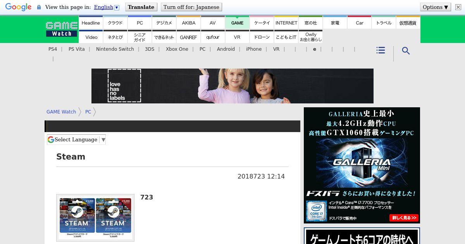Open the 家電 tab

pyautogui.click(x=335, y=23)
